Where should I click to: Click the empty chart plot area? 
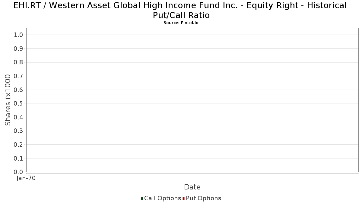(192, 100)
